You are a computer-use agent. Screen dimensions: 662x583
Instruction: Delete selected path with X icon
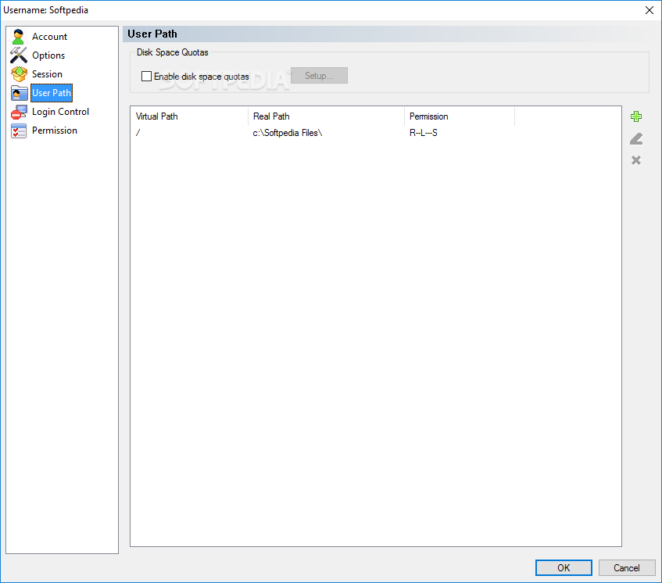(x=636, y=160)
